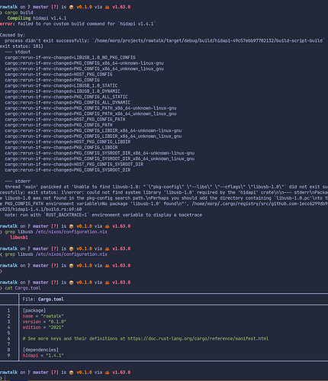This screenshot has width=328, height=381.
Task: Click the 'hidapi' dependency key on line 9
Action: click(x=31, y=355)
